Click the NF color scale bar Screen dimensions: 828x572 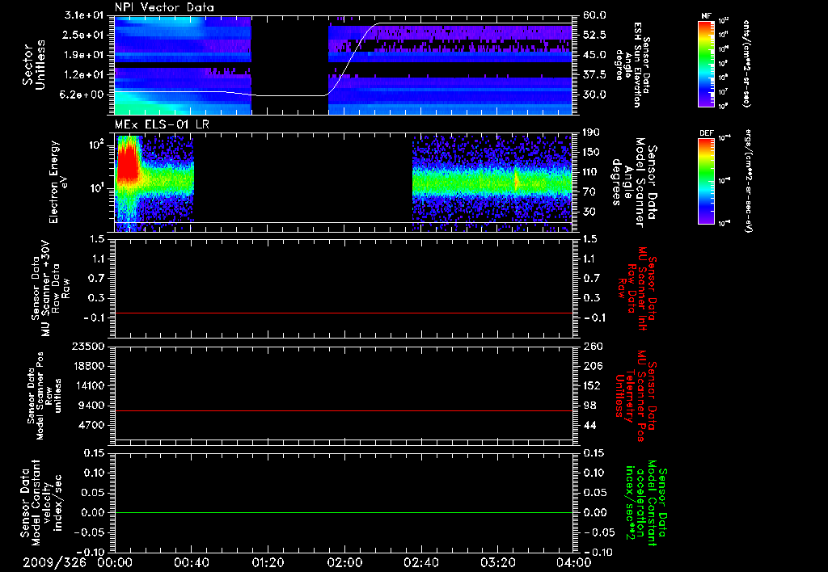[x=707, y=63]
